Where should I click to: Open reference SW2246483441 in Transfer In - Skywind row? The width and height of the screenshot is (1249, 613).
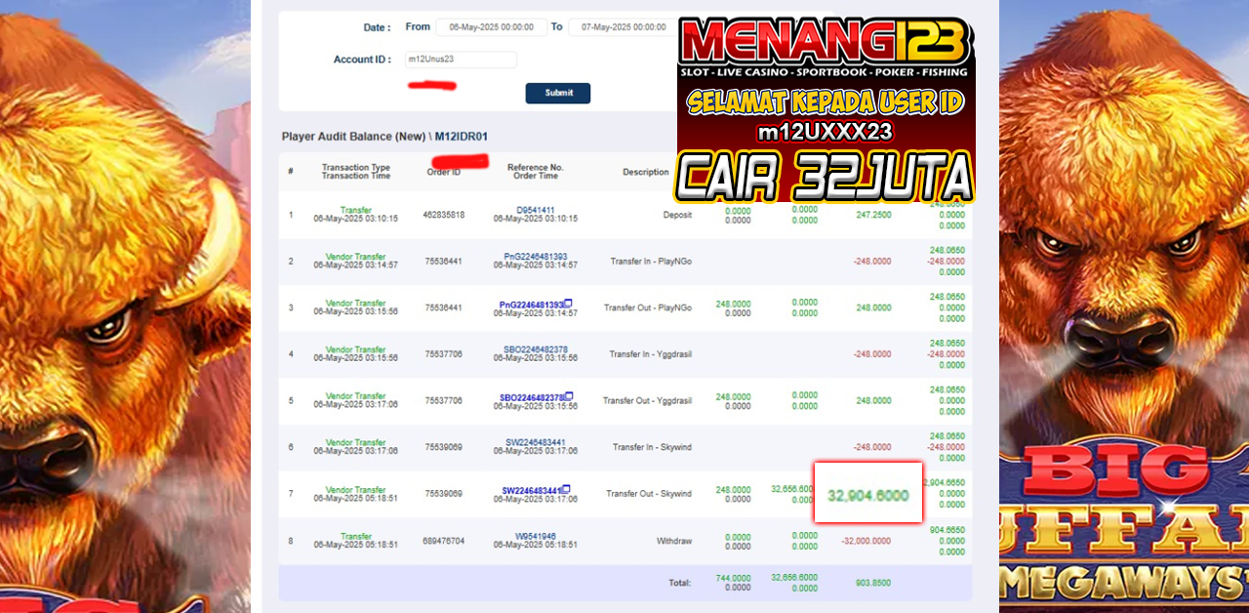[x=536, y=442]
